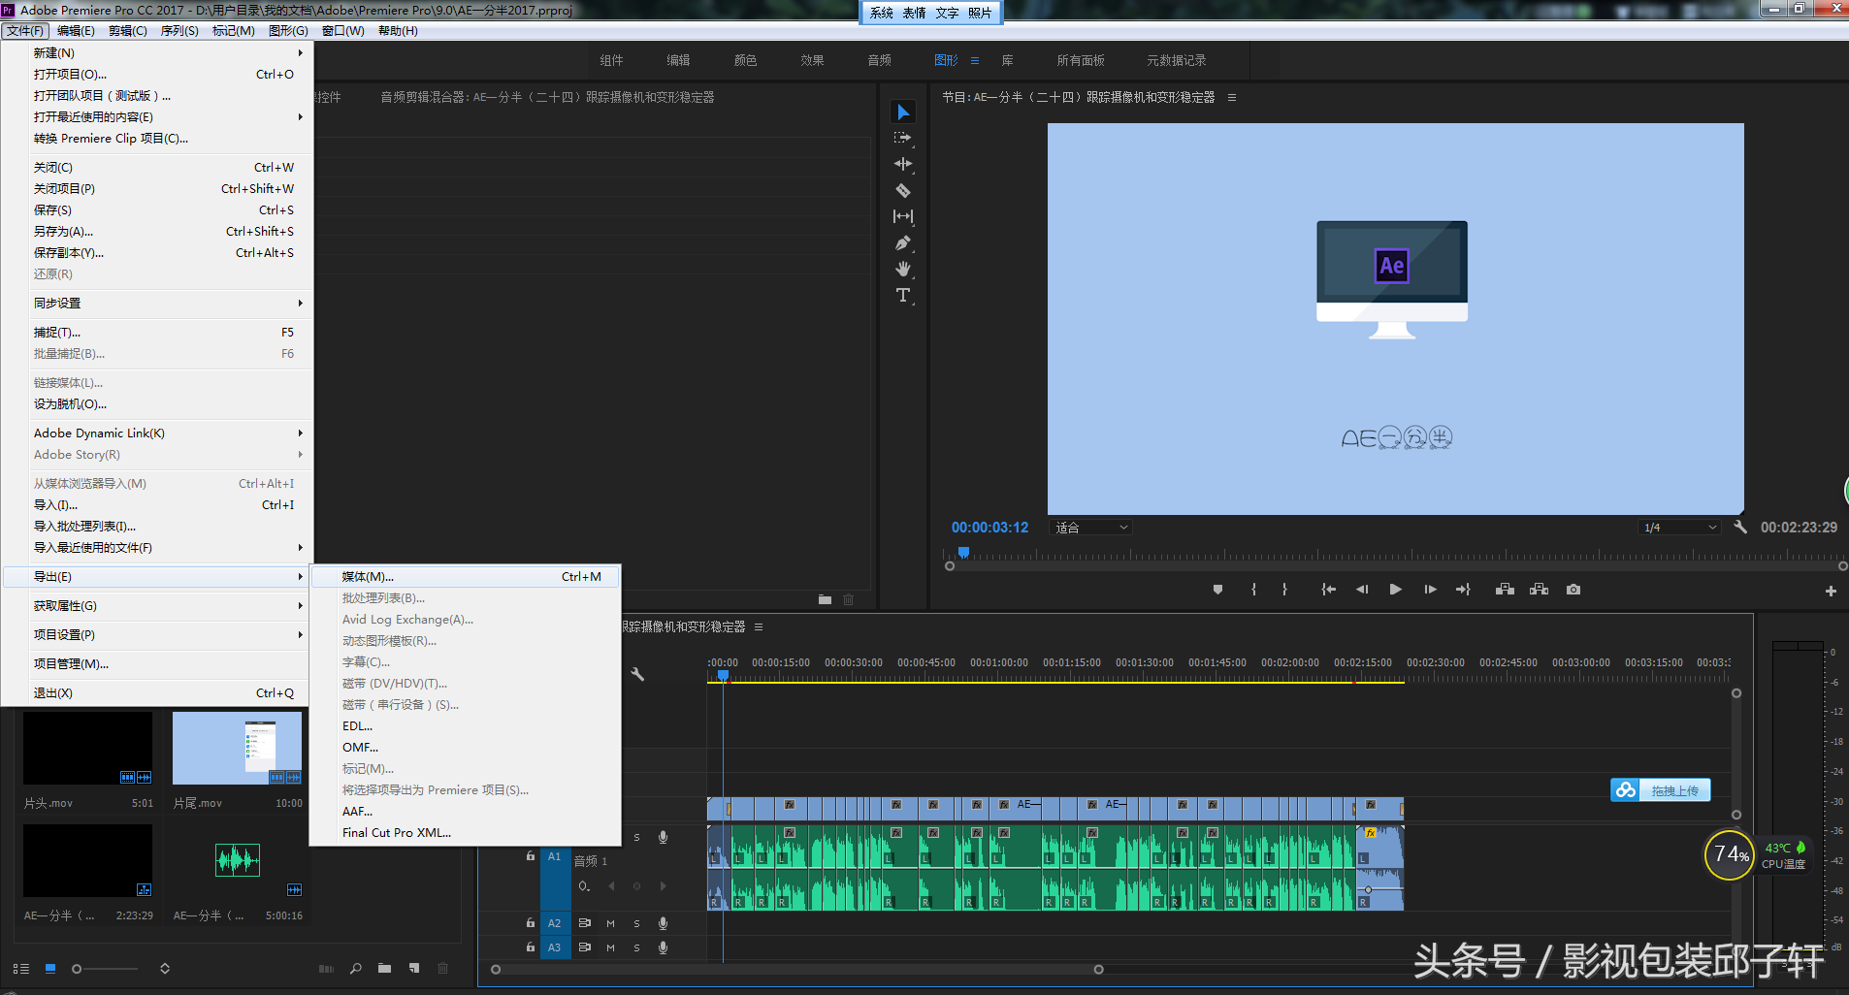Open the program monitor button editor plus
This screenshot has height=995, width=1849.
pos(1831,591)
